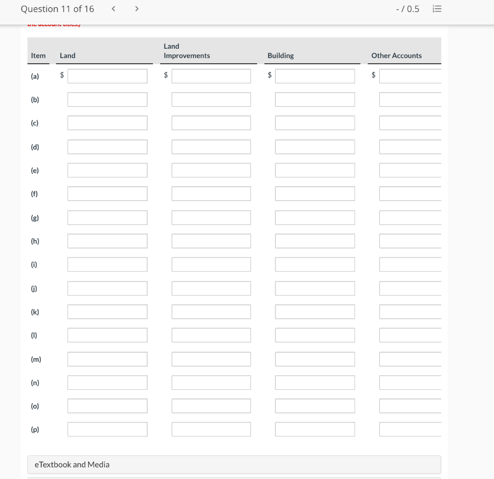Click the Land field for item (d)
This screenshot has width=494, height=479.
click(x=108, y=147)
